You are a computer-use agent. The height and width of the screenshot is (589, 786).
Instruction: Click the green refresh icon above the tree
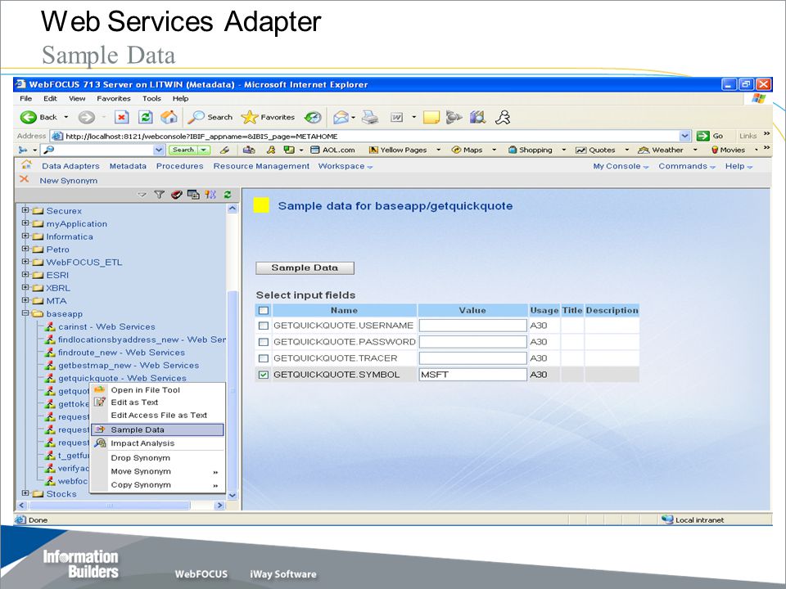click(x=228, y=195)
